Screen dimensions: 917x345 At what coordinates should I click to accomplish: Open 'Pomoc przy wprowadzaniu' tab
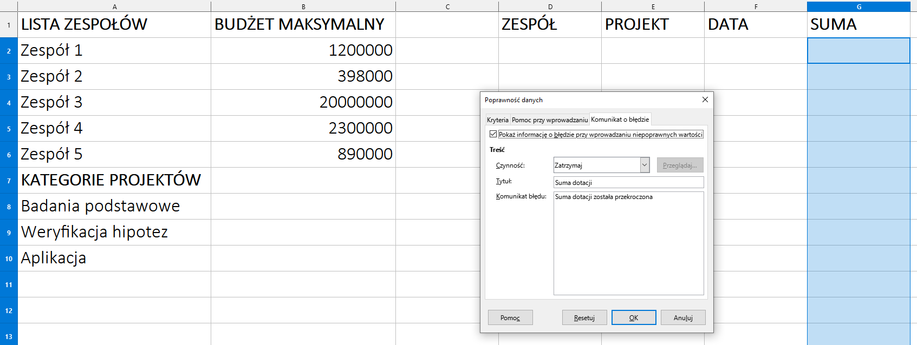(549, 120)
